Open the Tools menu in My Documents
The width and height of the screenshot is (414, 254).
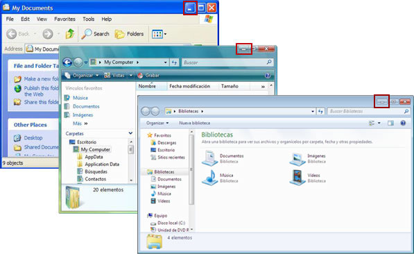(89, 19)
